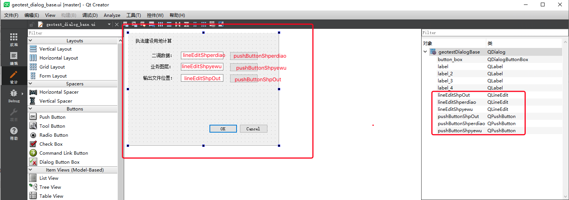This screenshot has height=200, width=569.
Task: Open the 工具(T) menu
Action: tap(134, 15)
